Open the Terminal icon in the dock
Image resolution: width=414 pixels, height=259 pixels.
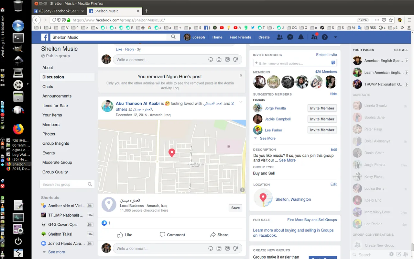click(x=18, y=38)
